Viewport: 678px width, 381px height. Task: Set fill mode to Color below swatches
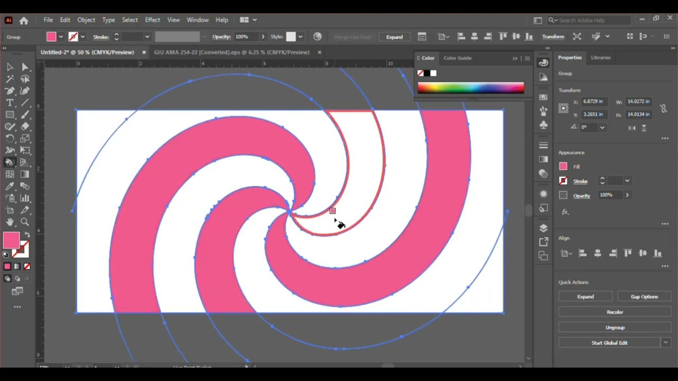point(7,266)
